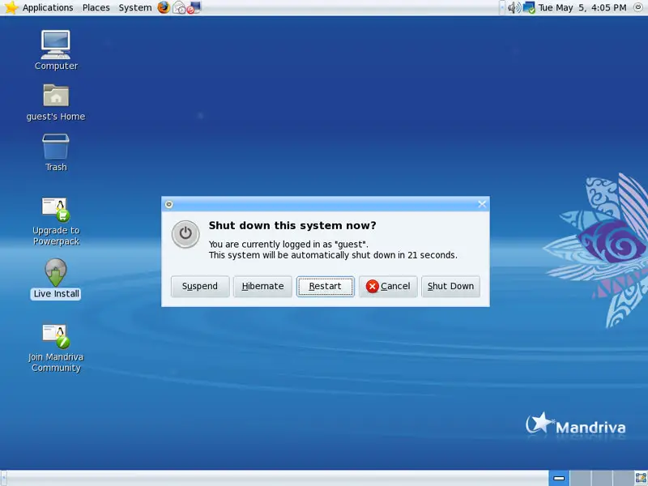The width and height of the screenshot is (648, 486).
Task: Open the dialog's window menu icon
Action: 168,204
